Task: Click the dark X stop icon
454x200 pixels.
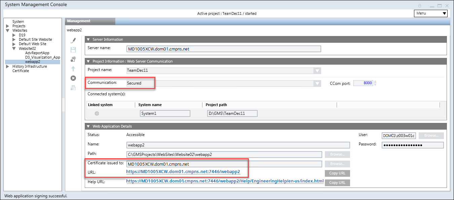Action: [x=73, y=78]
